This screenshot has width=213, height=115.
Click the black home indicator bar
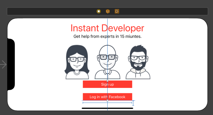pyautogui.click(x=94, y=108)
